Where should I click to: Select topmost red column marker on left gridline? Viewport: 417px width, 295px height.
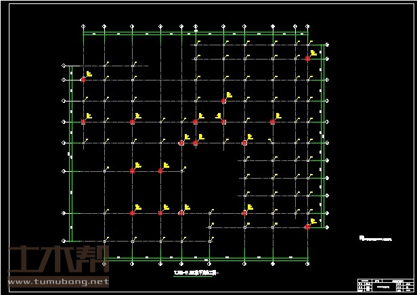pos(83,80)
